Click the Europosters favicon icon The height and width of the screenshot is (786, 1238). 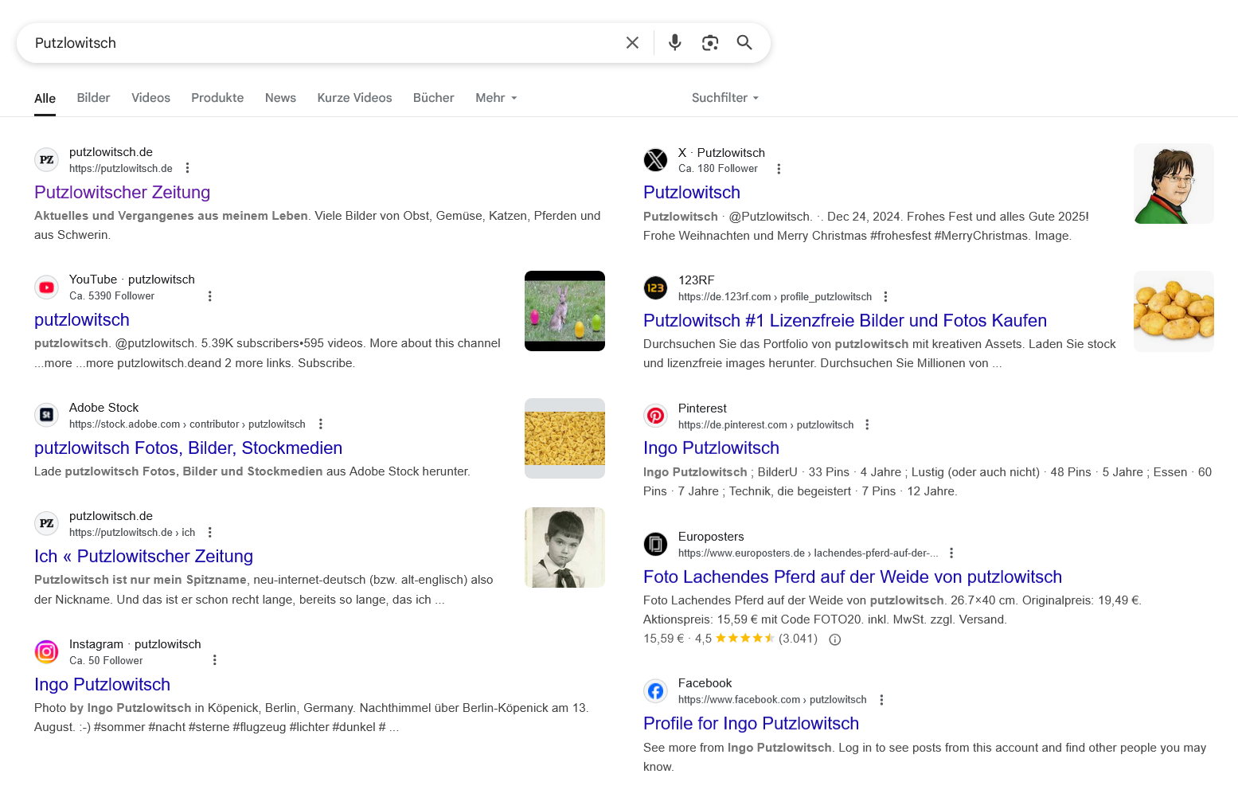(655, 544)
